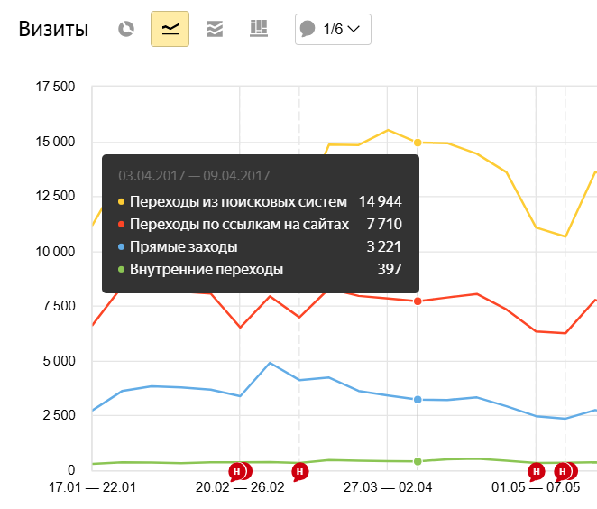
Task: Open the 1/6 notes dropdown
Action: tap(332, 29)
